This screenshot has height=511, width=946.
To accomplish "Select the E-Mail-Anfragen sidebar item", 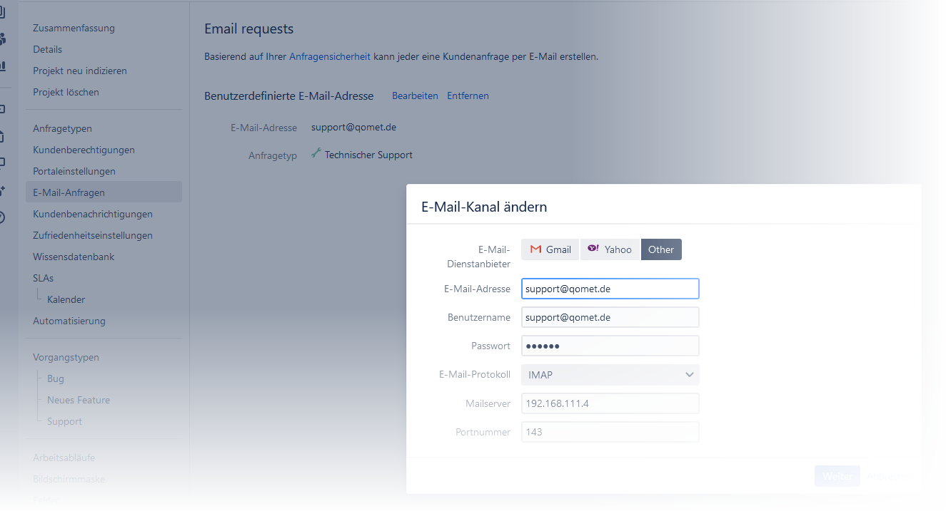I will point(104,192).
